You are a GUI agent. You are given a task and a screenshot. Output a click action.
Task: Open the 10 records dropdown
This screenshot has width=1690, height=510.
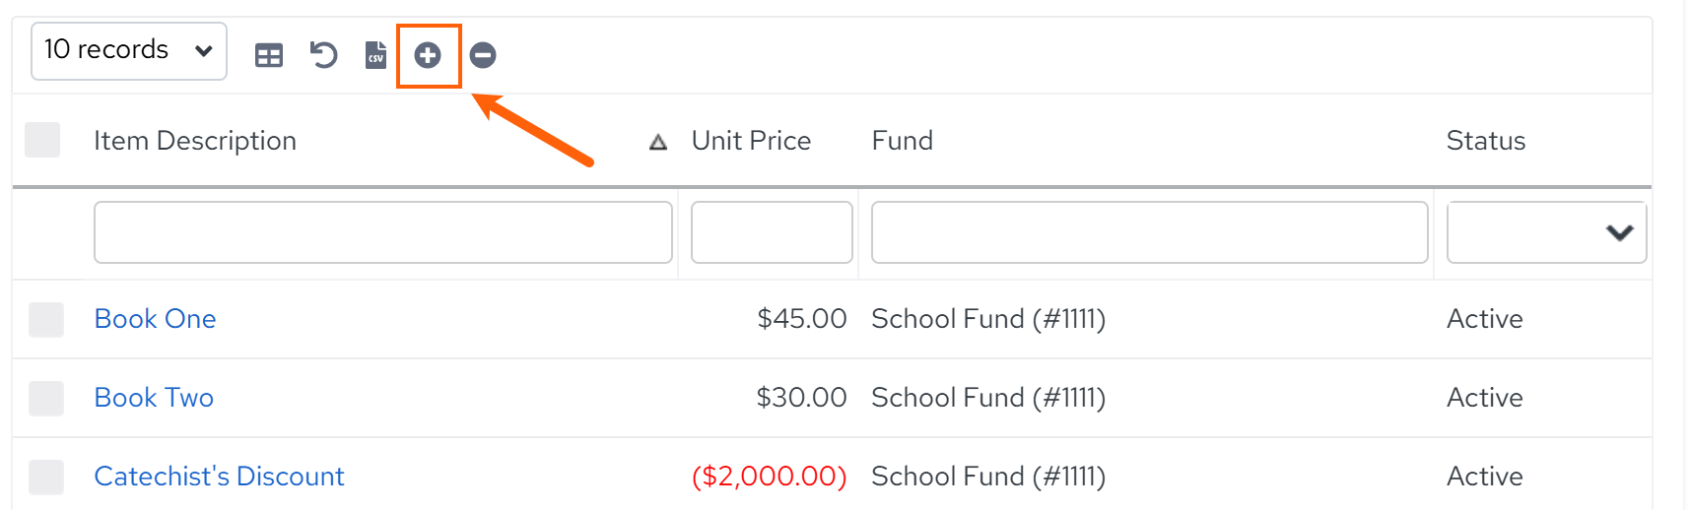point(129,51)
